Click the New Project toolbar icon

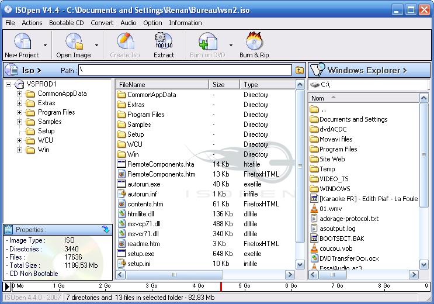coord(23,42)
